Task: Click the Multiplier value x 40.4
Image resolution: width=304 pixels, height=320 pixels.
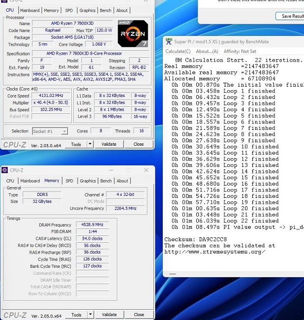Action: click(51, 102)
